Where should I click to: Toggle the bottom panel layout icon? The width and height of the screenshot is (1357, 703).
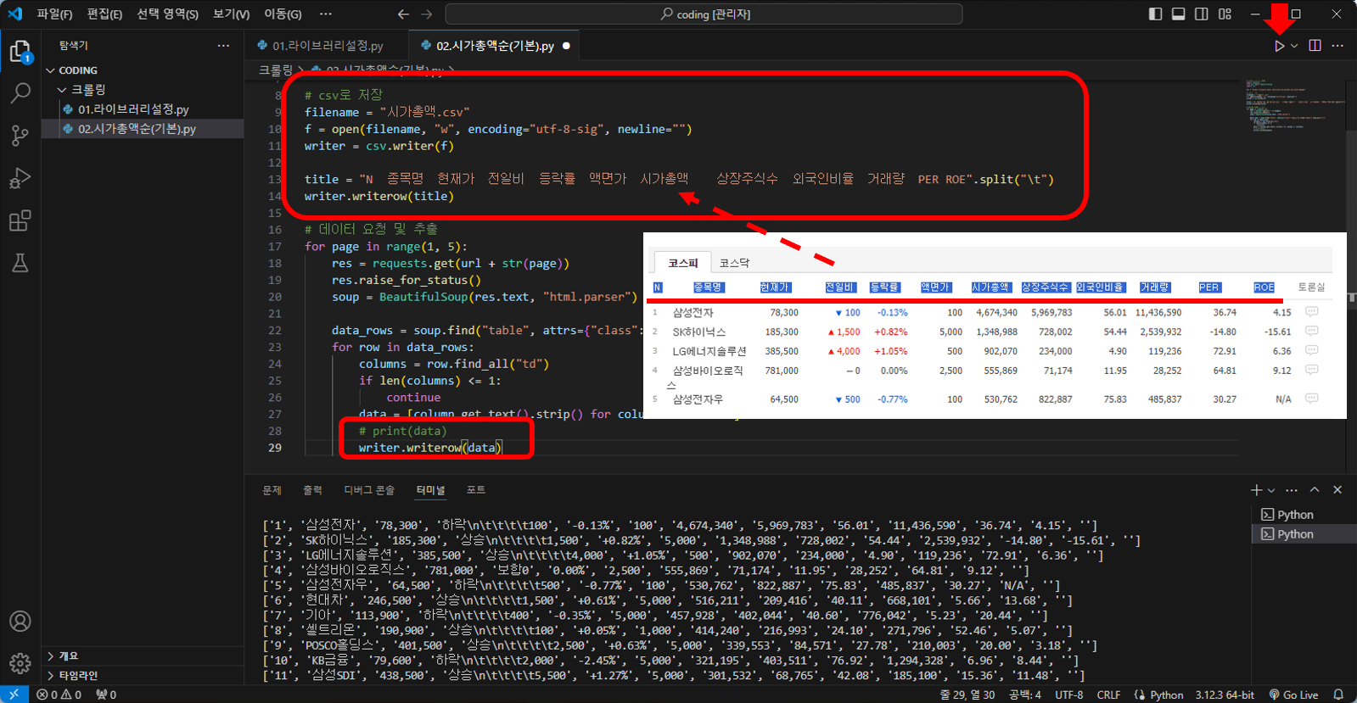pyautogui.click(x=1178, y=14)
